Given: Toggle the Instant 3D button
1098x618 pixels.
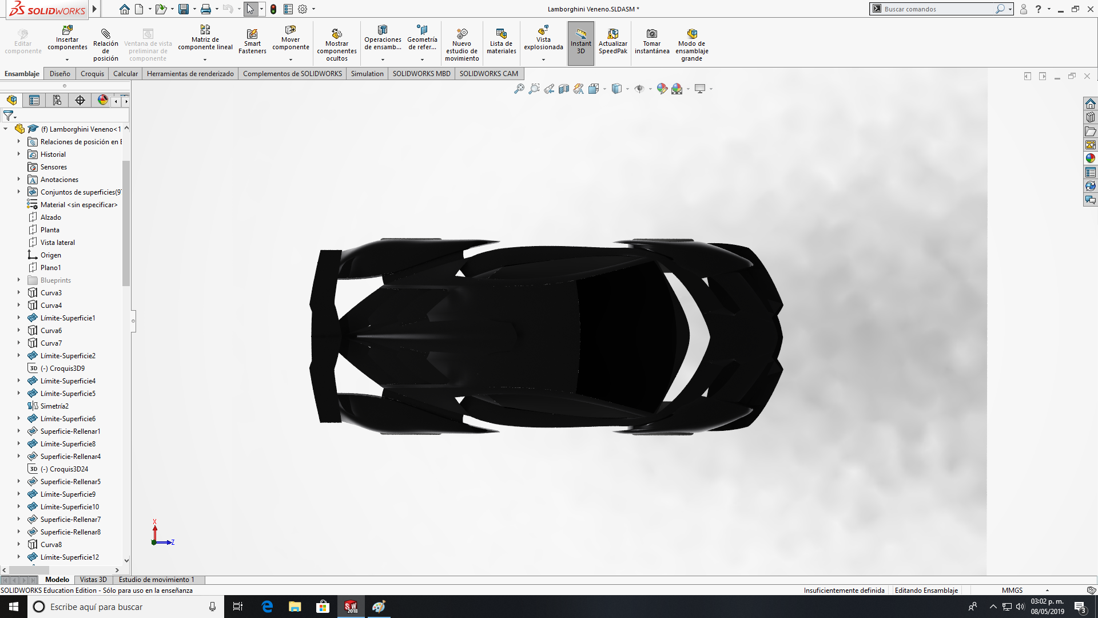Looking at the screenshot, I should (x=581, y=43).
